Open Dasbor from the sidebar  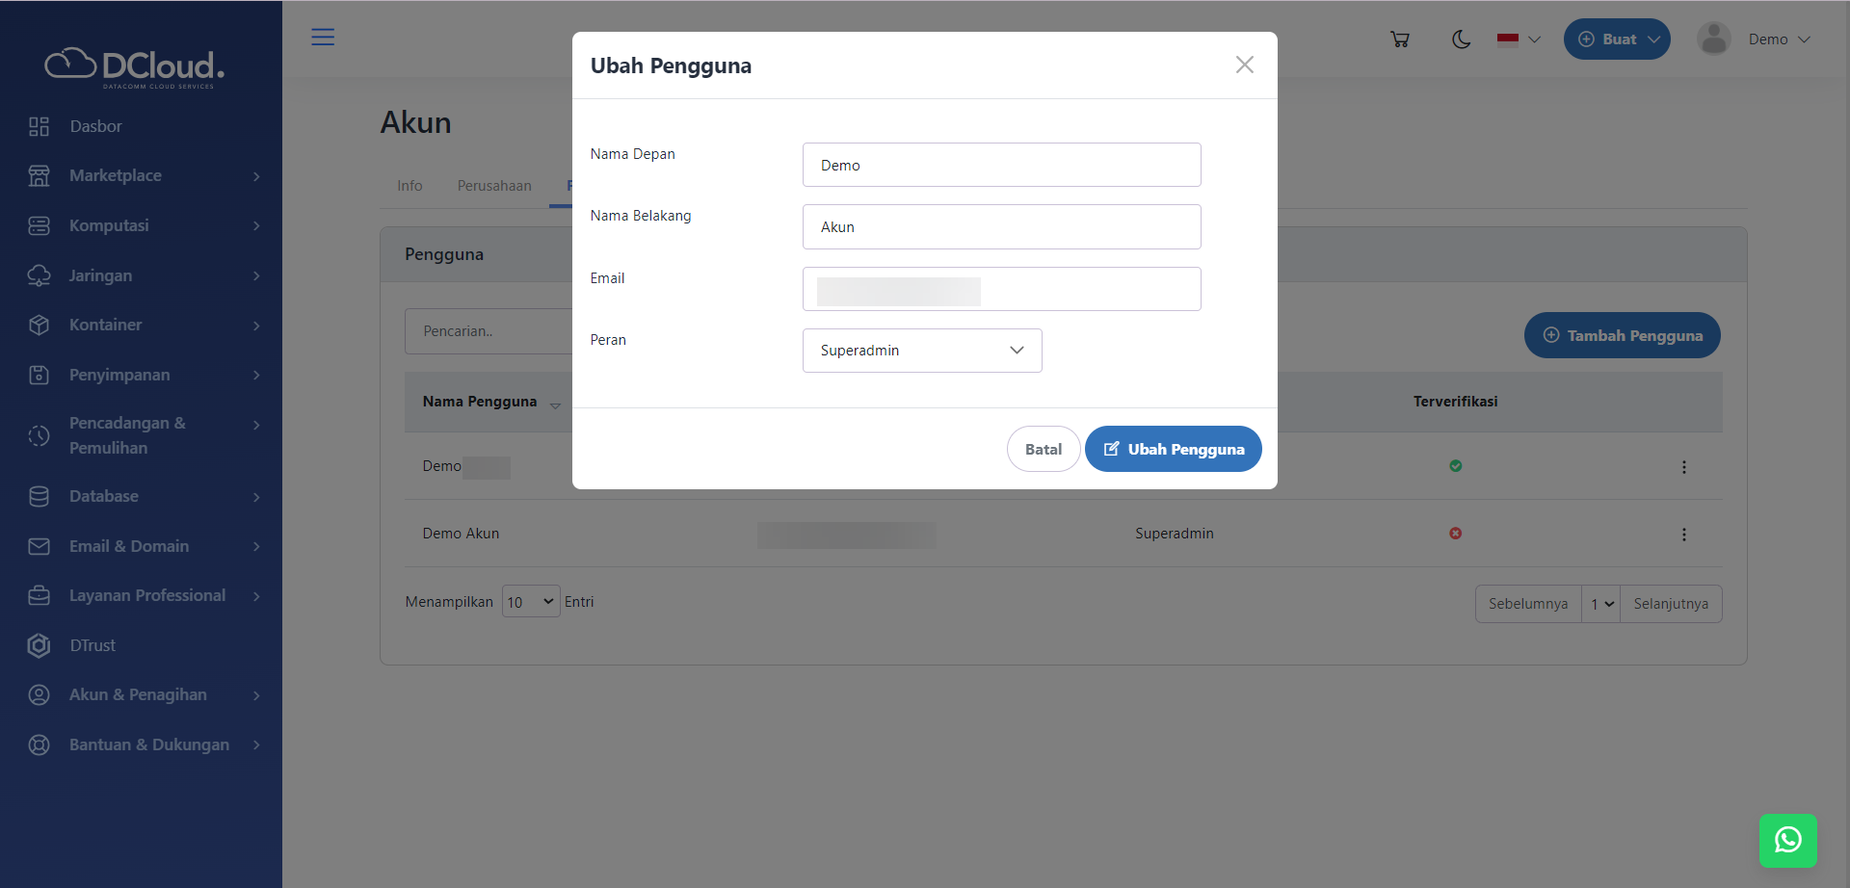pos(95,126)
